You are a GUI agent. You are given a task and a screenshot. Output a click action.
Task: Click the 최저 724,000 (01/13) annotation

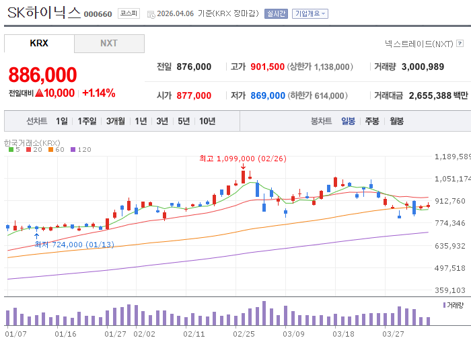point(75,245)
